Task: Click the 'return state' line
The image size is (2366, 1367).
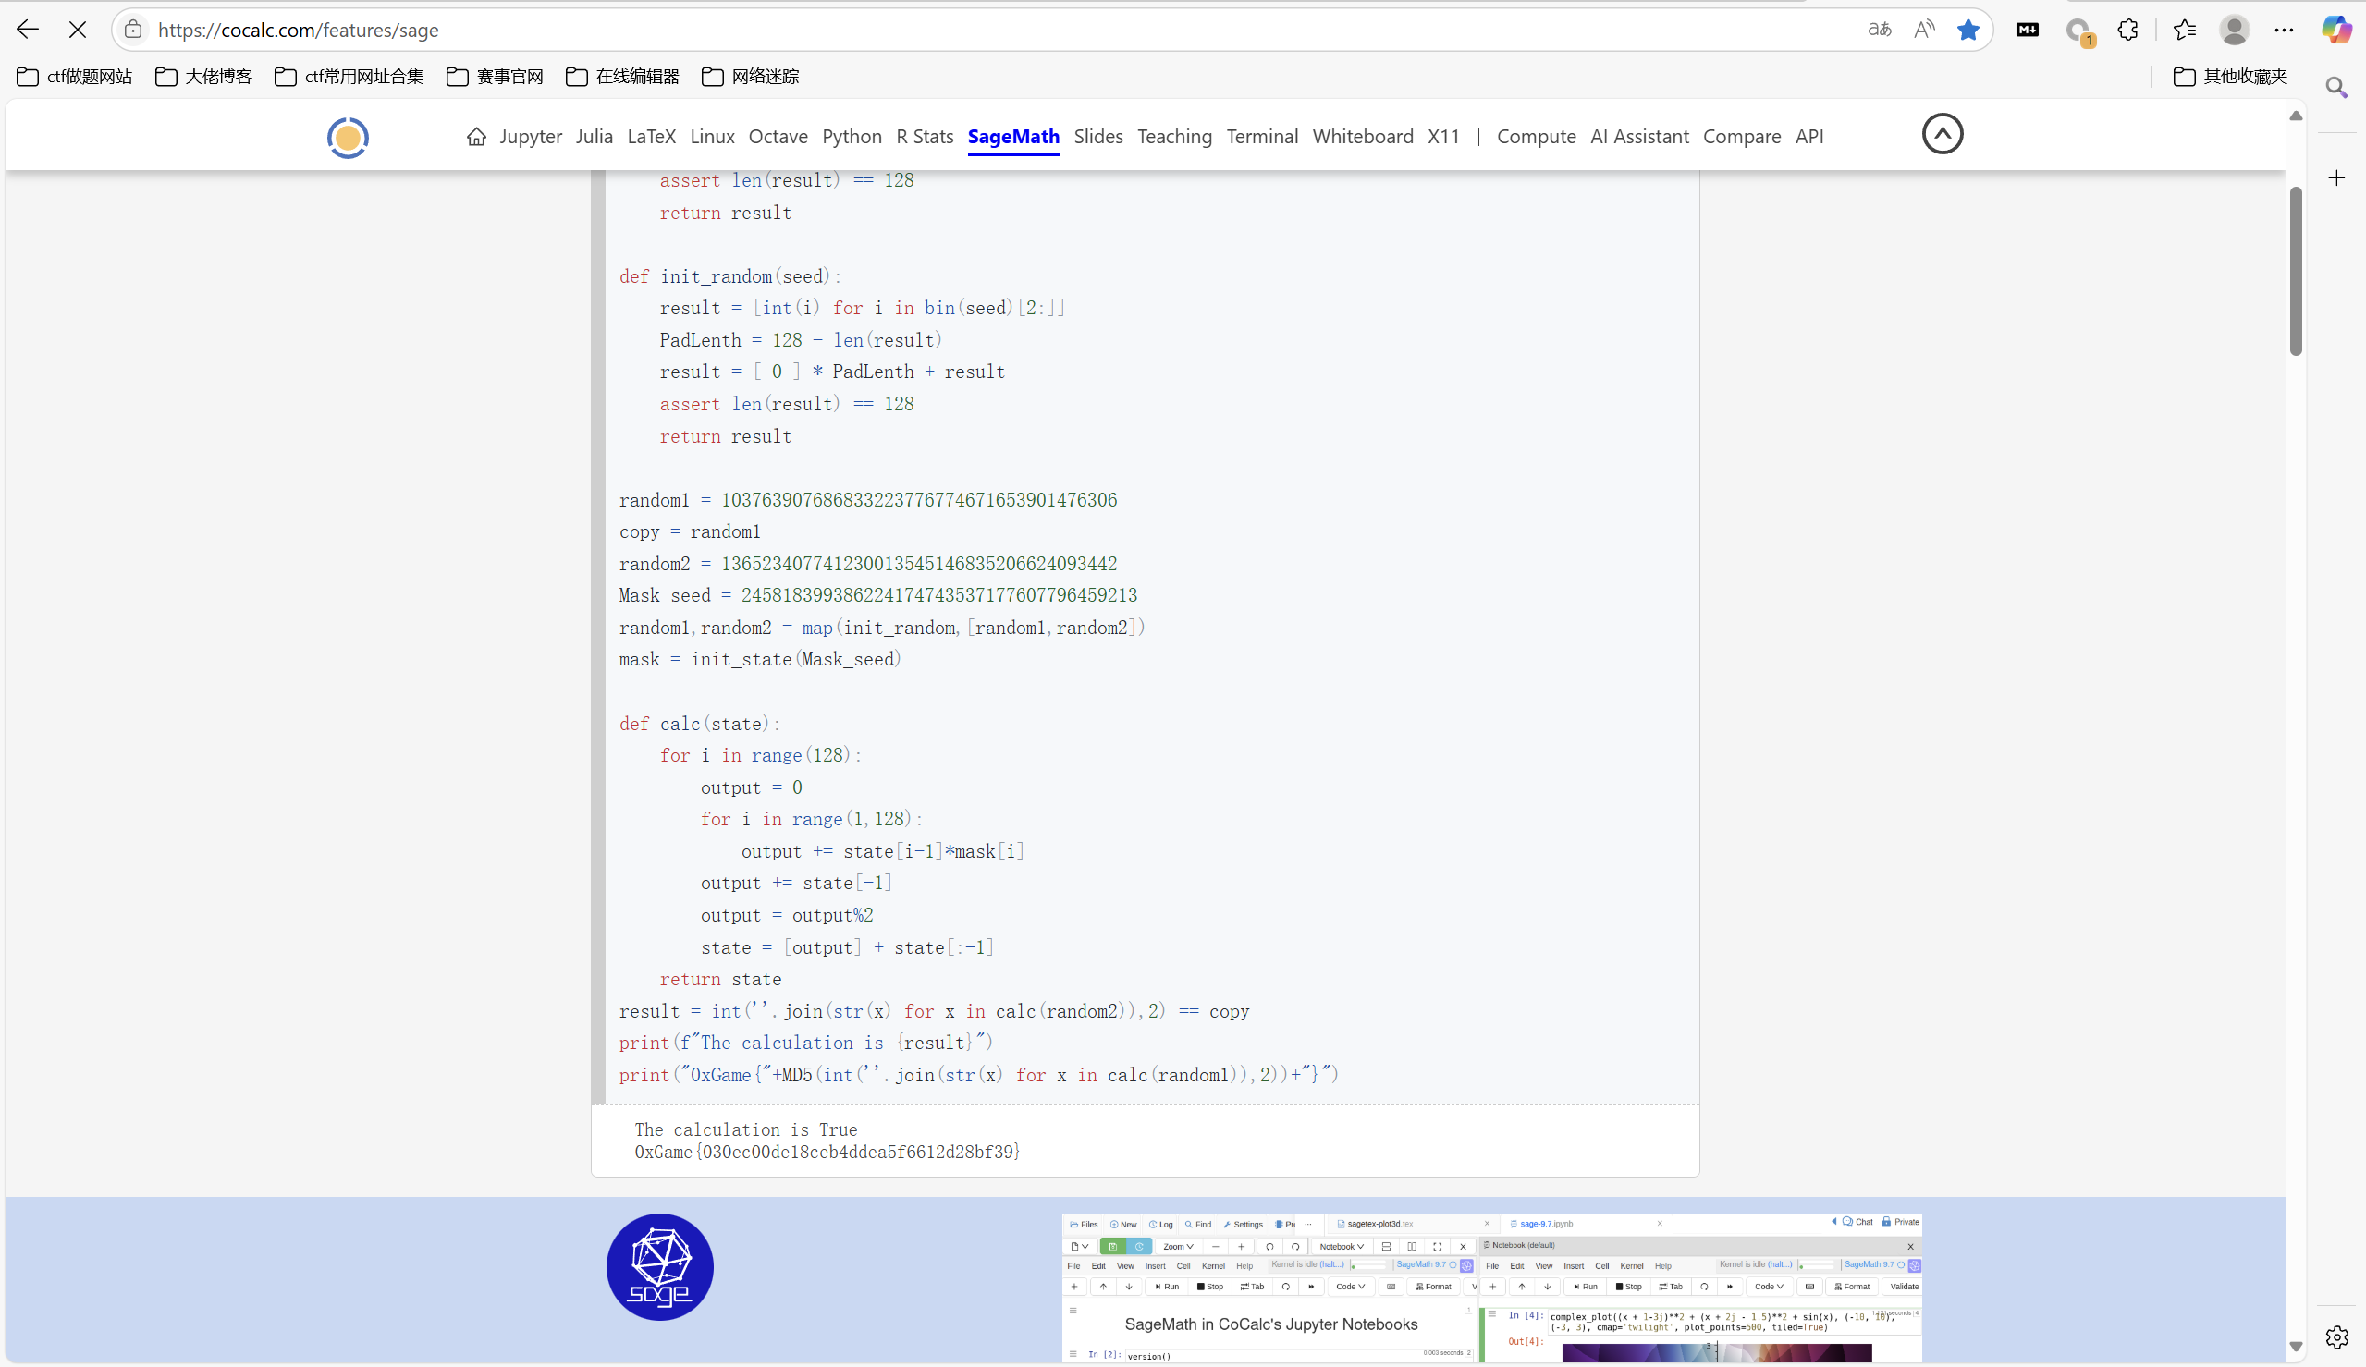Action: tap(720, 979)
